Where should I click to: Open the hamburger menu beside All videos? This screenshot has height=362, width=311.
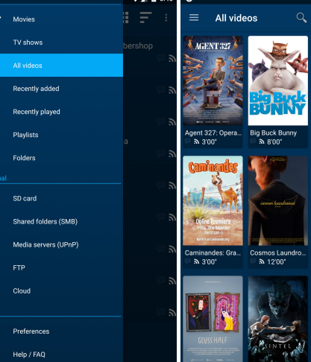tap(194, 18)
